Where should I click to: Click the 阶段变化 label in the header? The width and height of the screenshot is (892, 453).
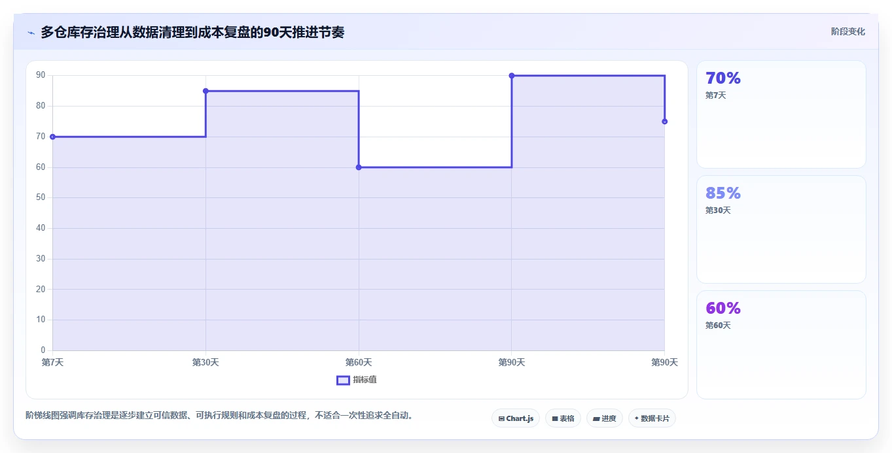click(x=848, y=31)
